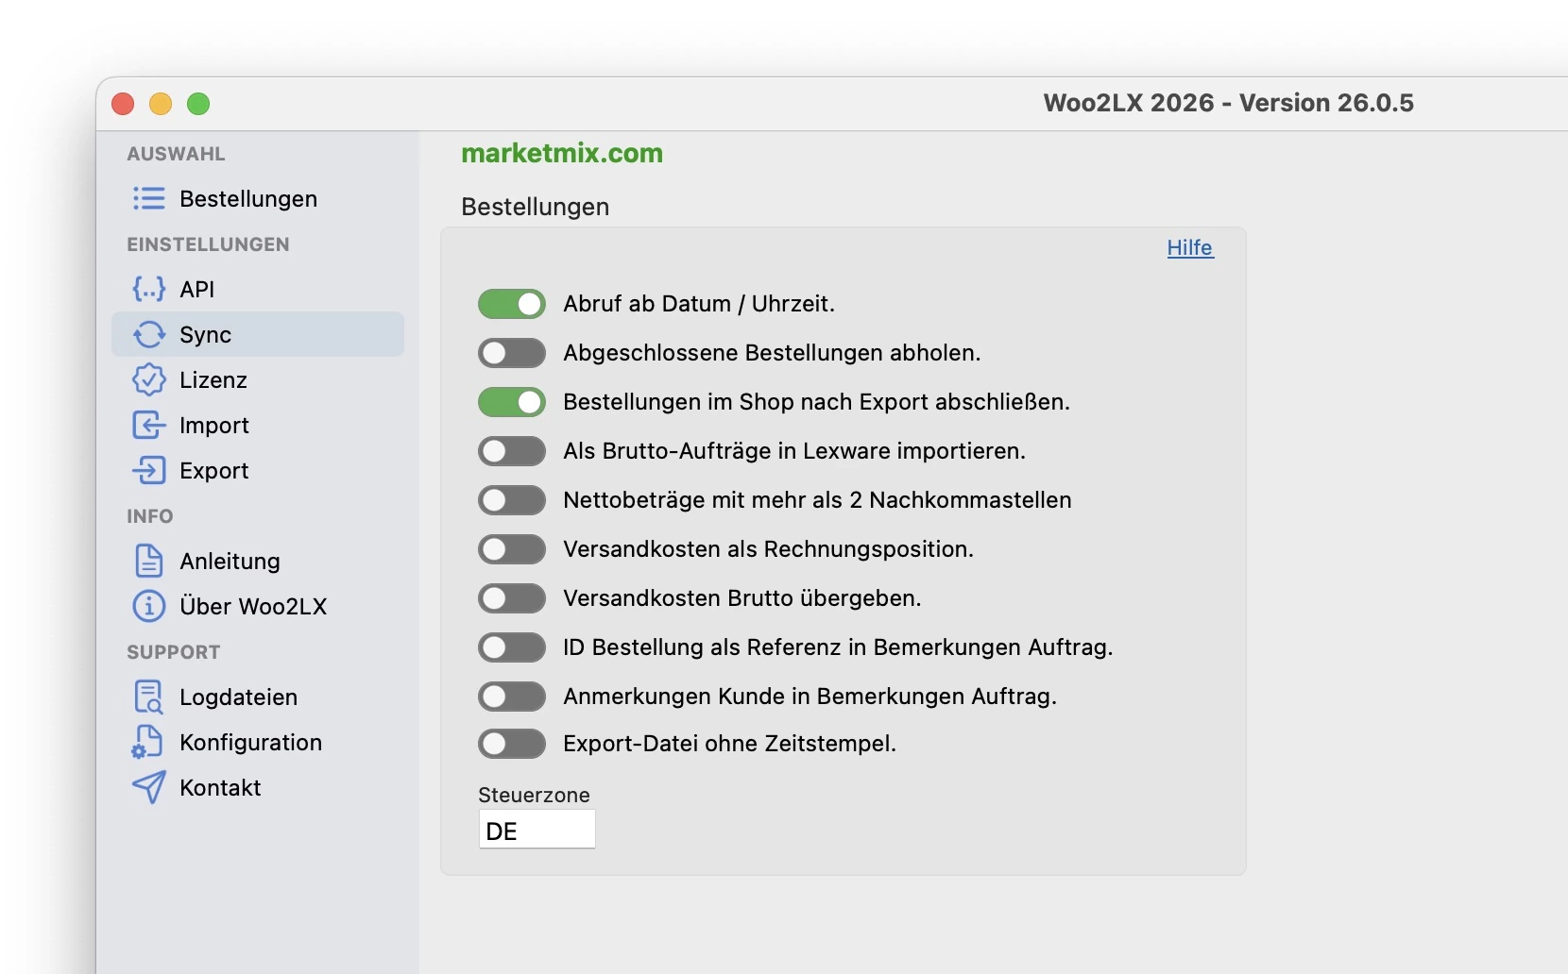Click the Konfiguration gear document icon

click(x=147, y=742)
